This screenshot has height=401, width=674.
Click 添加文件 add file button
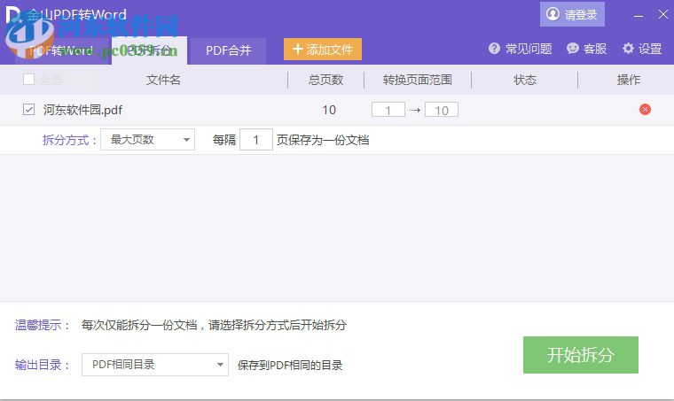pyautogui.click(x=323, y=50)
